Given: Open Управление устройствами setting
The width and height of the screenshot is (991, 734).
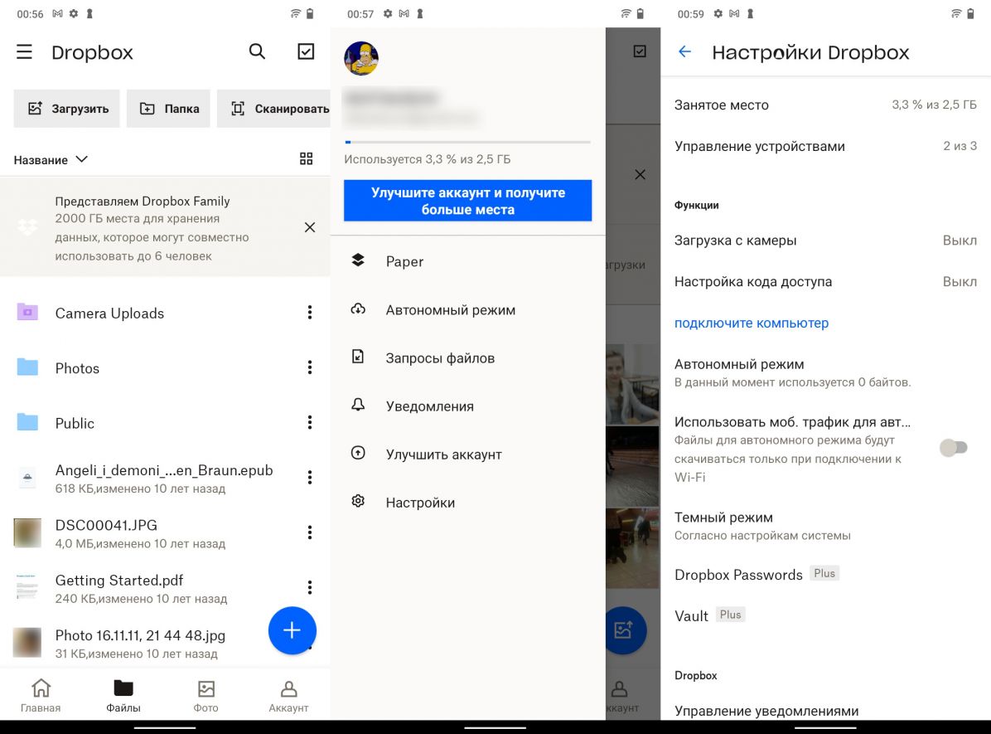Looking at the screenshot, I should [825, 146].
